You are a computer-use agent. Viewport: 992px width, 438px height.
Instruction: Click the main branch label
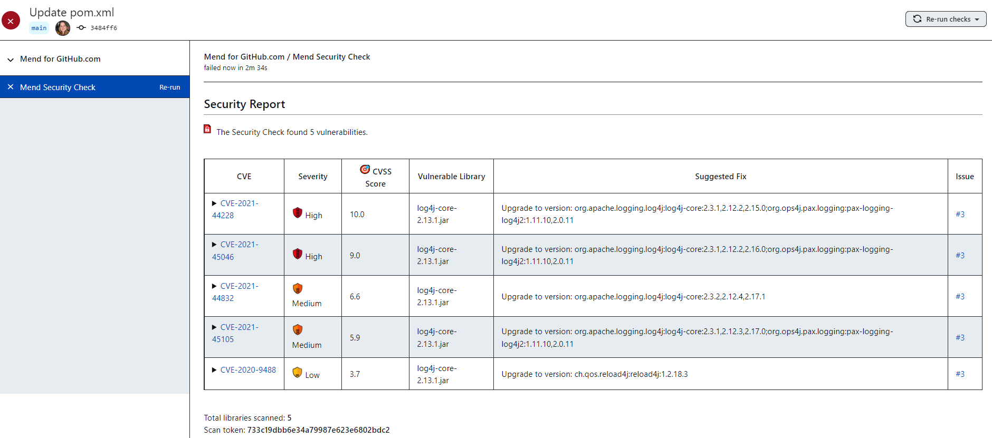tap(39, 28)
